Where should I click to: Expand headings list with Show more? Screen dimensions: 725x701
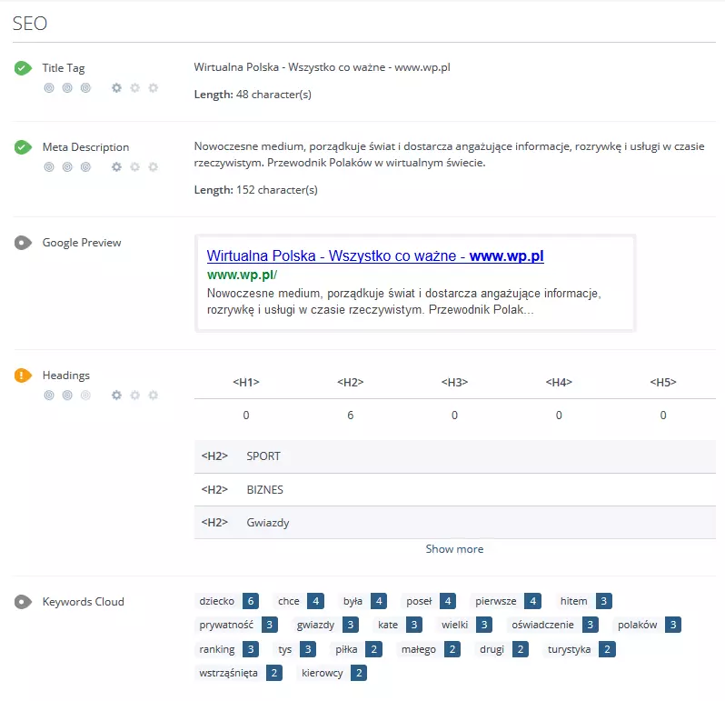pyautogui.click(x=454, y=549)
